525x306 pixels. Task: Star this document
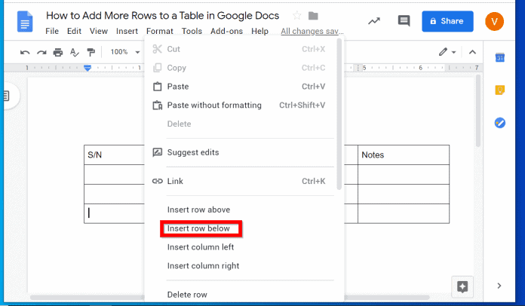click(x=296, y=16)
